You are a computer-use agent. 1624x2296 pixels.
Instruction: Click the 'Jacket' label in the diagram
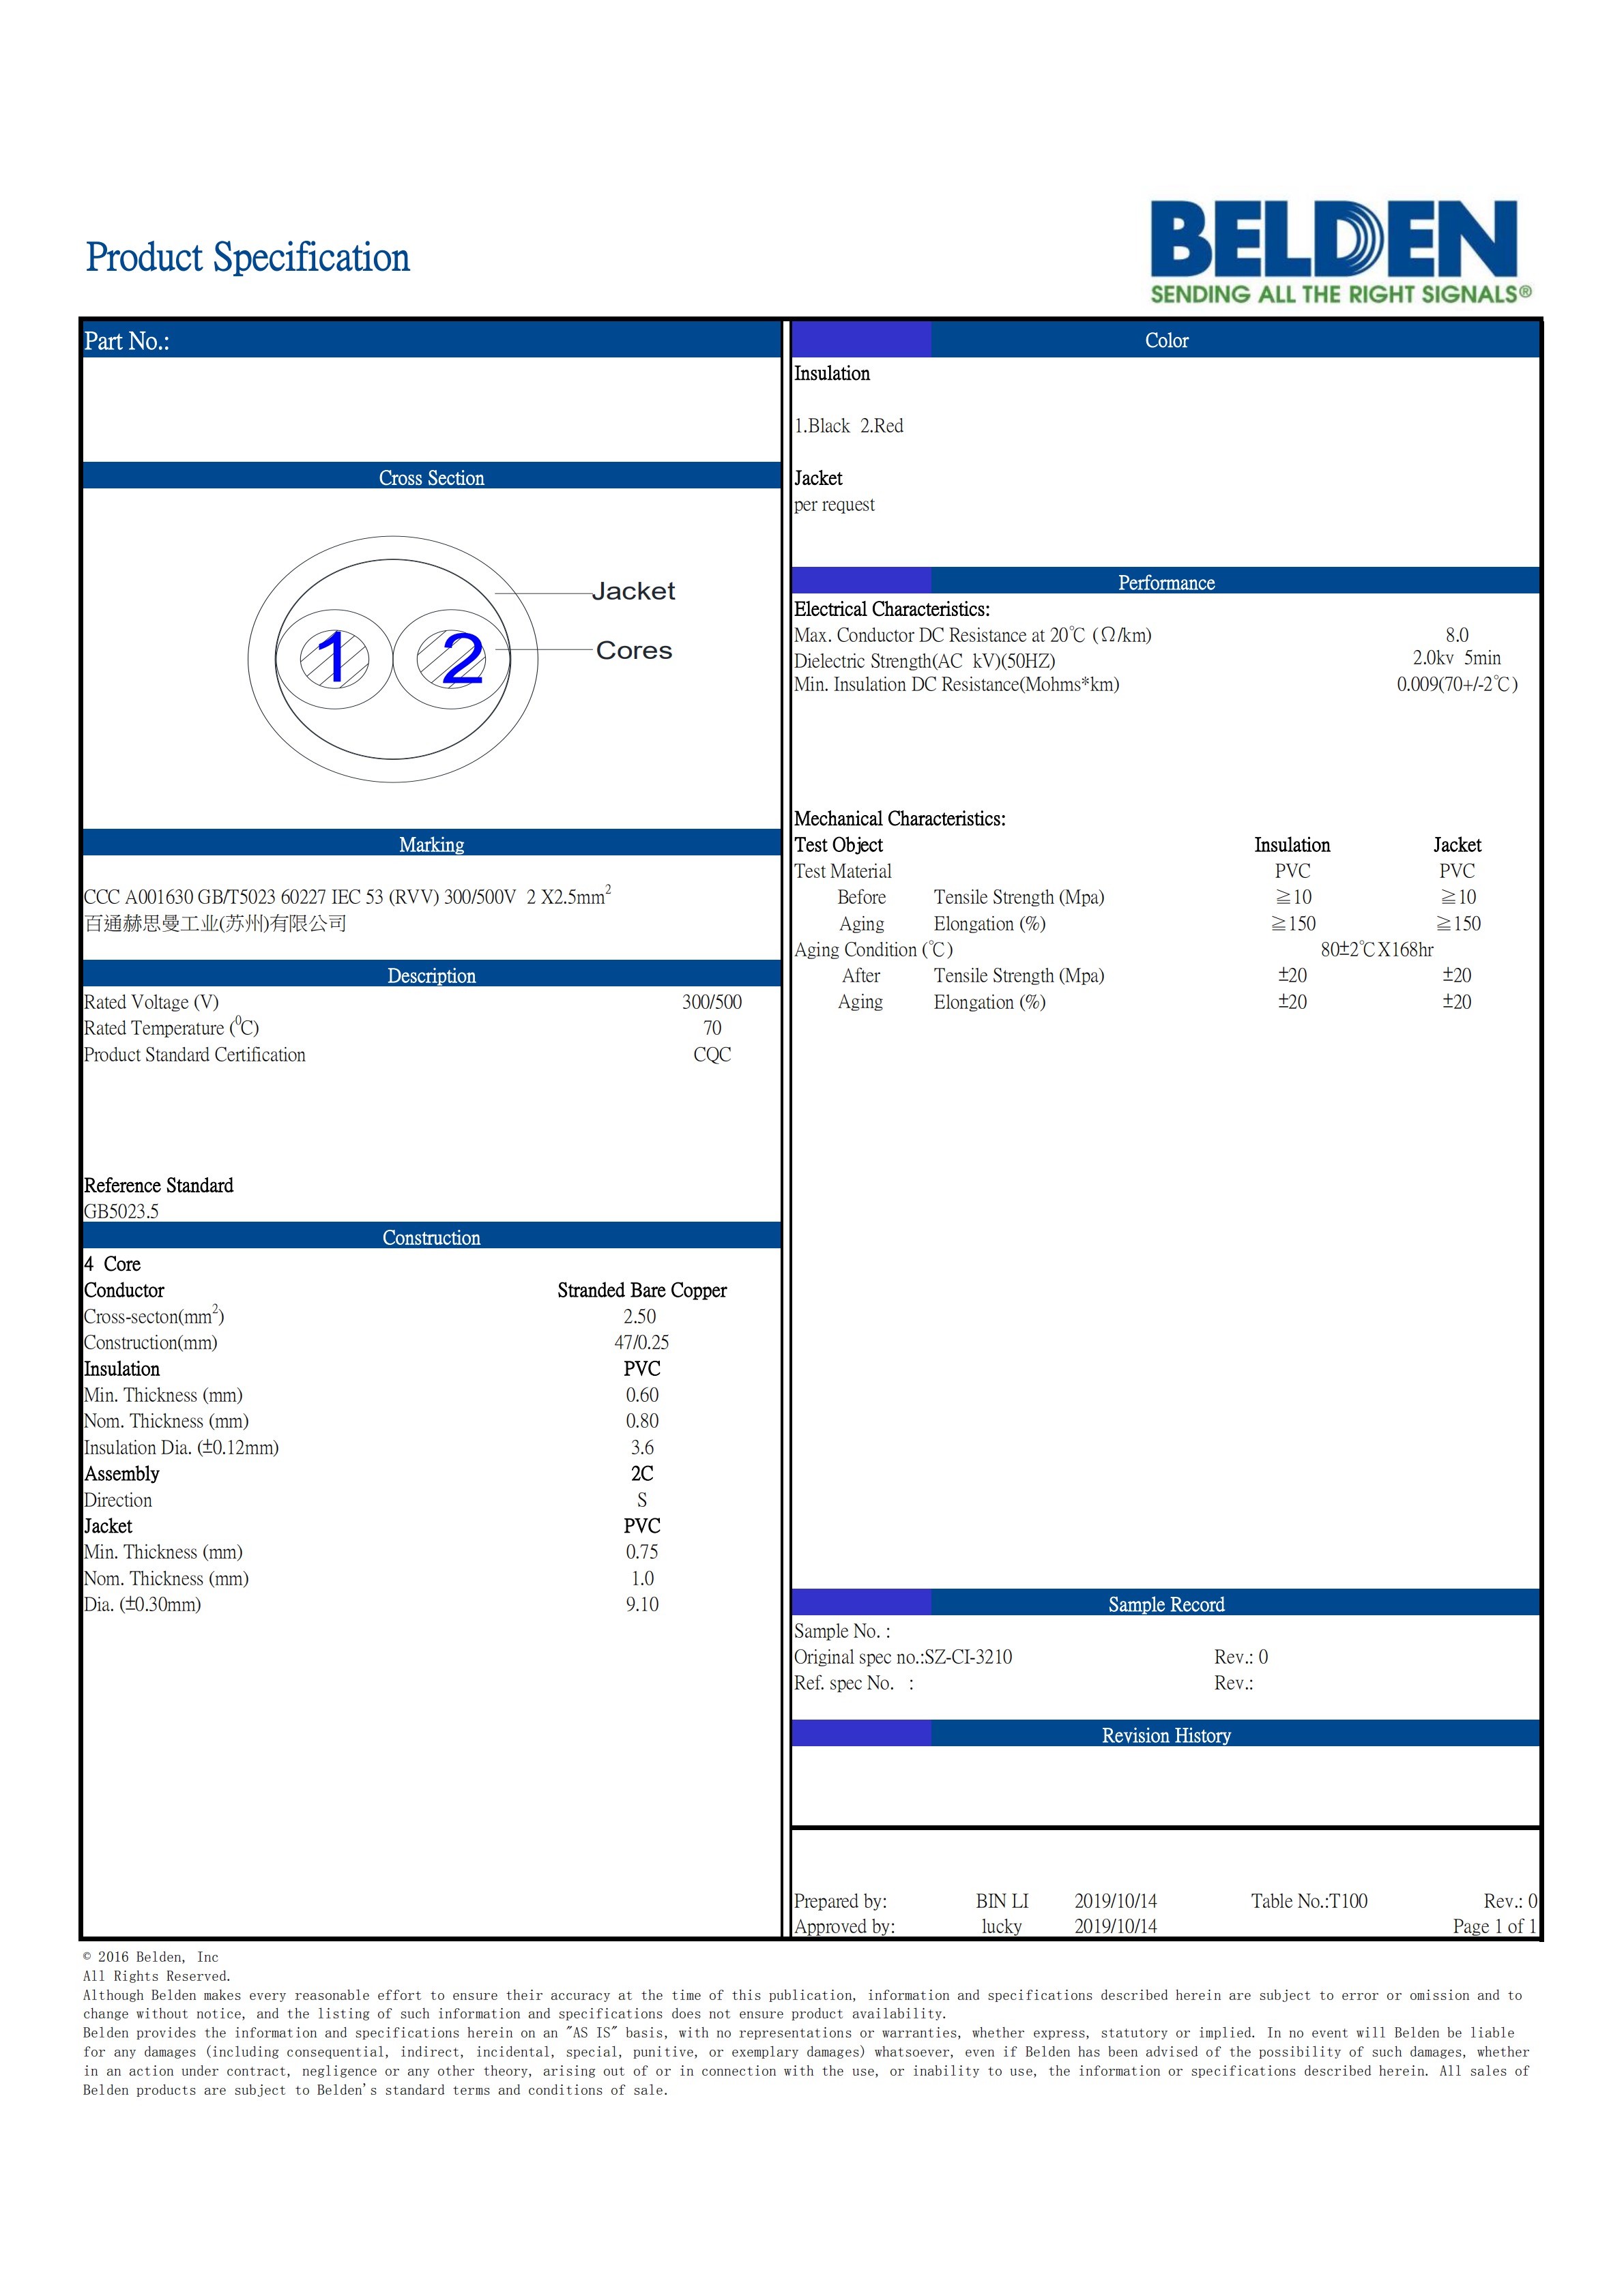pos(633,591)
